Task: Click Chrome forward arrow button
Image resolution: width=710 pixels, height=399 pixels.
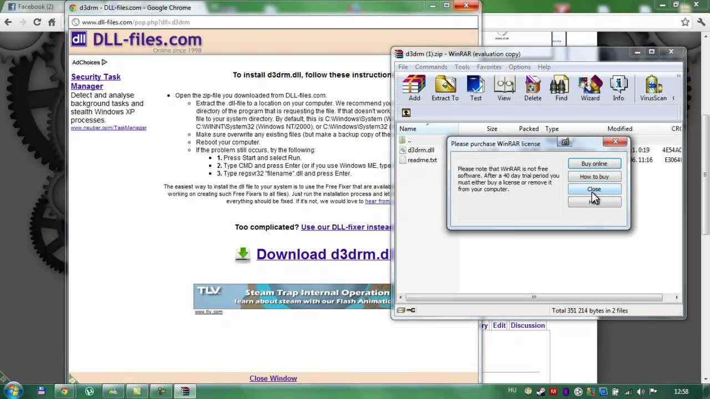Action: (x=22, y=22)
